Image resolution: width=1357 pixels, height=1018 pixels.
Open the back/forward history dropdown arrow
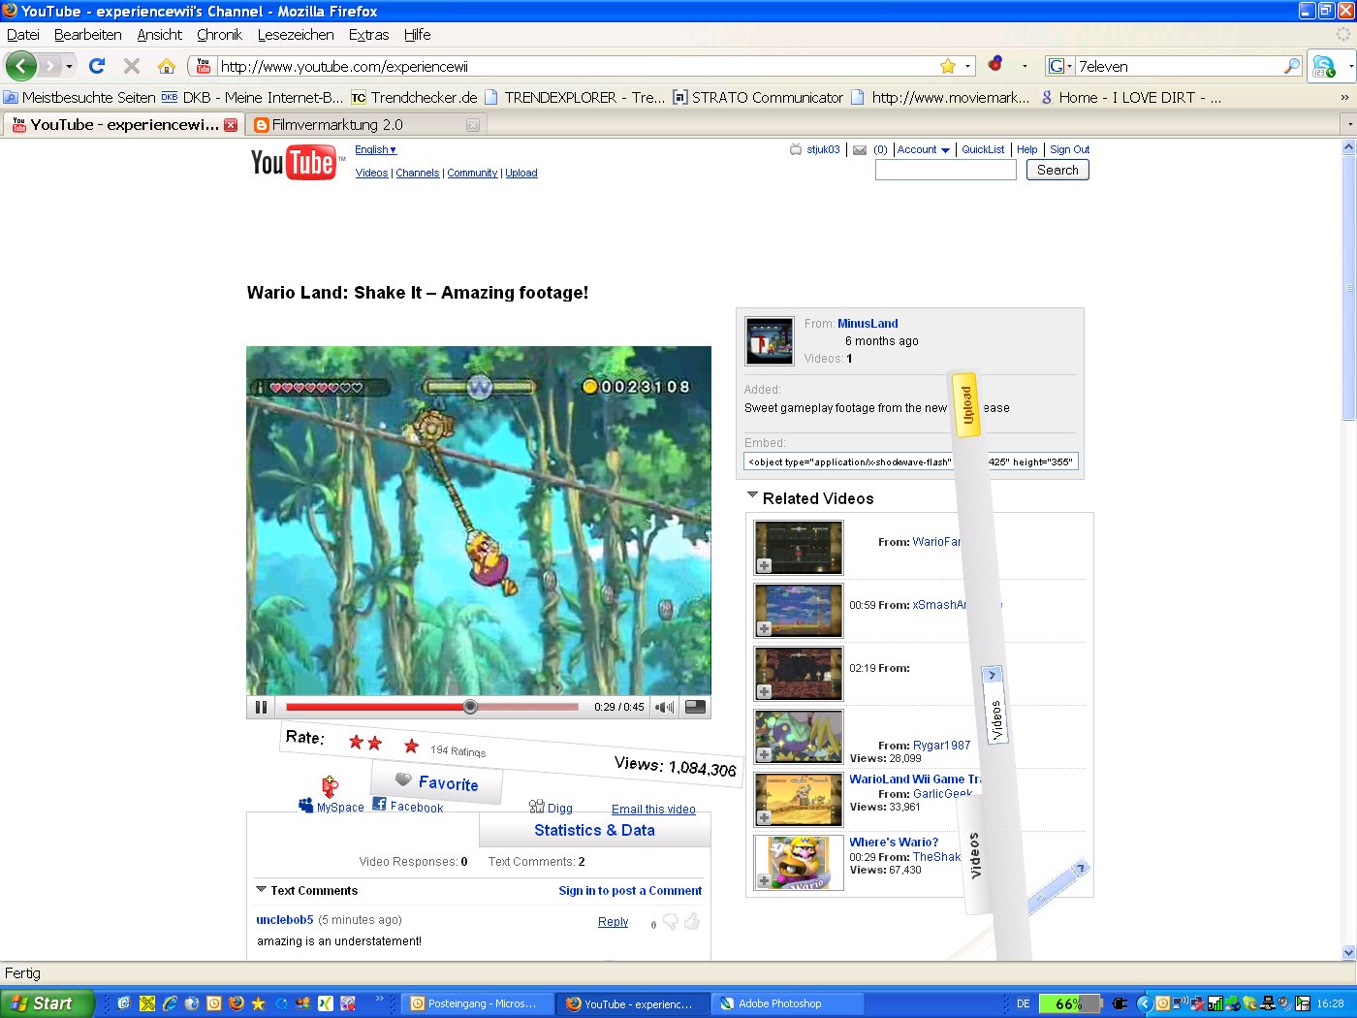(x=69, y=66)
